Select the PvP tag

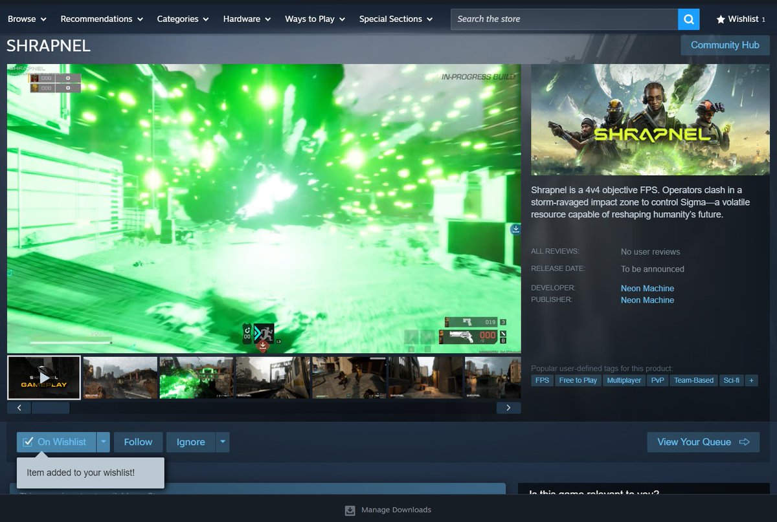(x=658, y=380)
